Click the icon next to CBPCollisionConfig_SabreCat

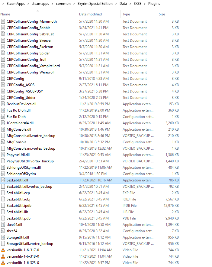(x=3, y=34)
